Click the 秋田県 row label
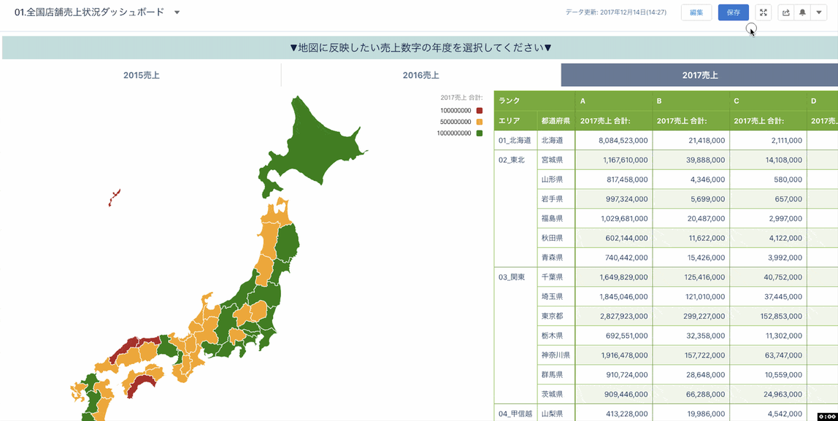 [556, 238]
